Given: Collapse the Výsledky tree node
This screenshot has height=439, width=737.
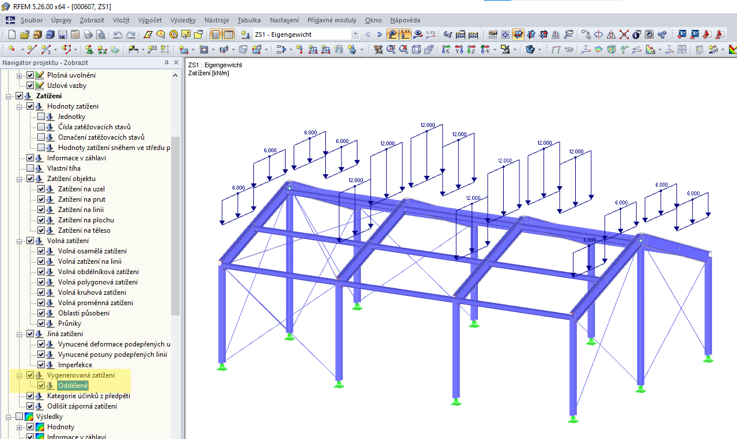Looking at the screenshot, I should point(9,417).
